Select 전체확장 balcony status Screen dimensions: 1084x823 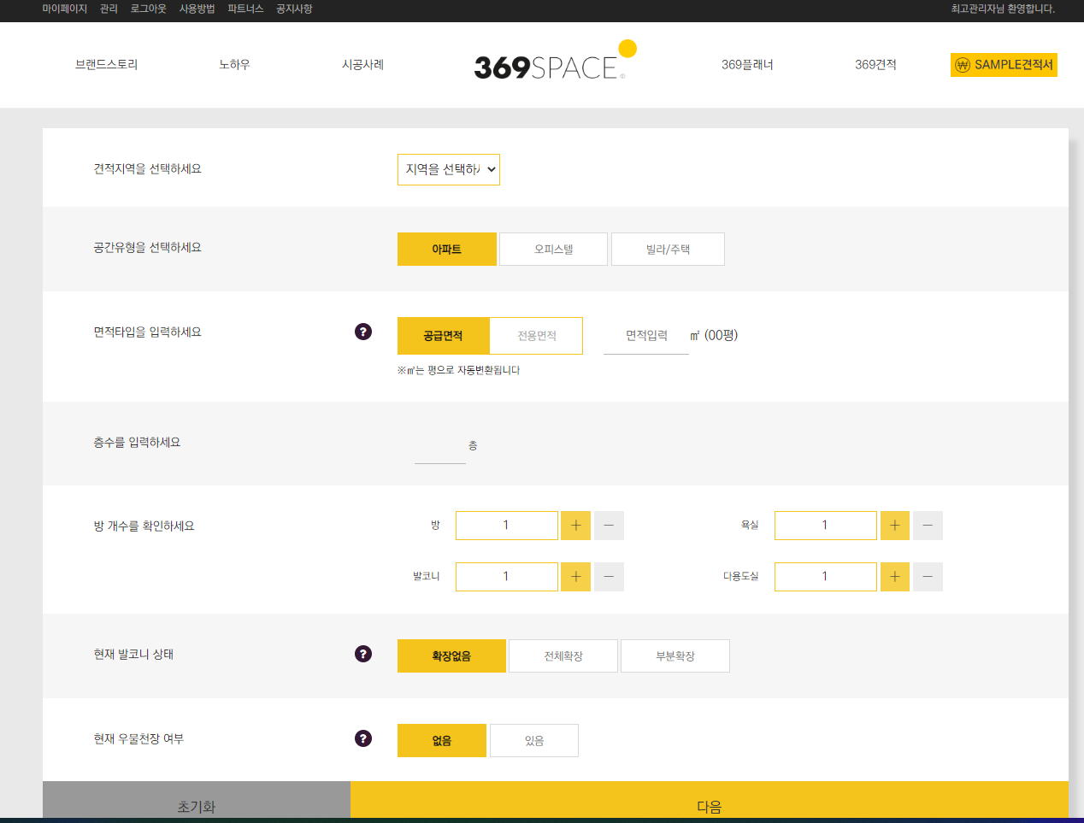click(x=563, y=656)
